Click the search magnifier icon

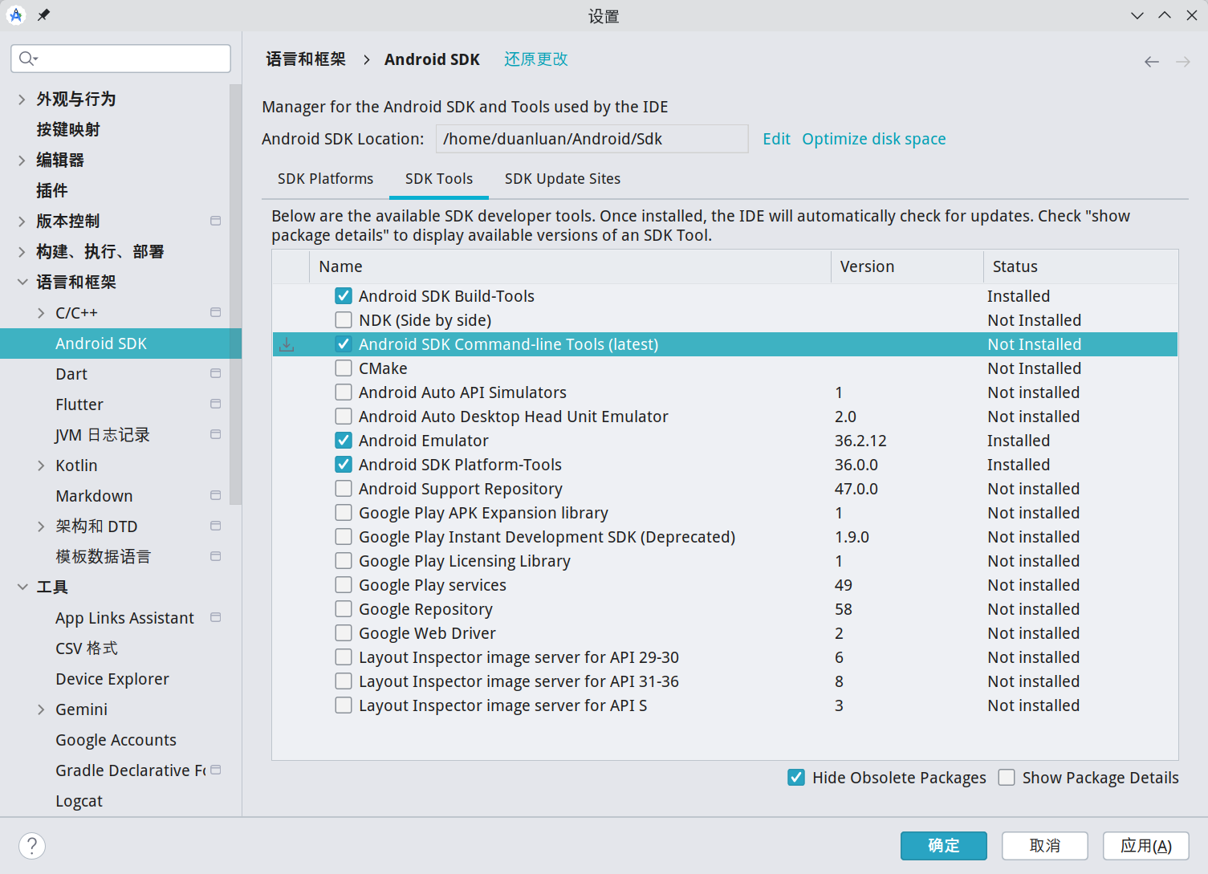click(x=27, y=59)
